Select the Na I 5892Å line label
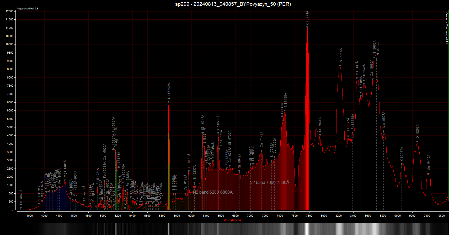Screen dimensions: 449x235 click(169, 91)
